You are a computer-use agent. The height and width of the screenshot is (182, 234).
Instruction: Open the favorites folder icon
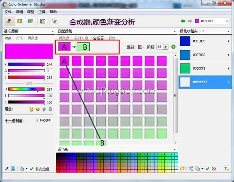[182, 169]
